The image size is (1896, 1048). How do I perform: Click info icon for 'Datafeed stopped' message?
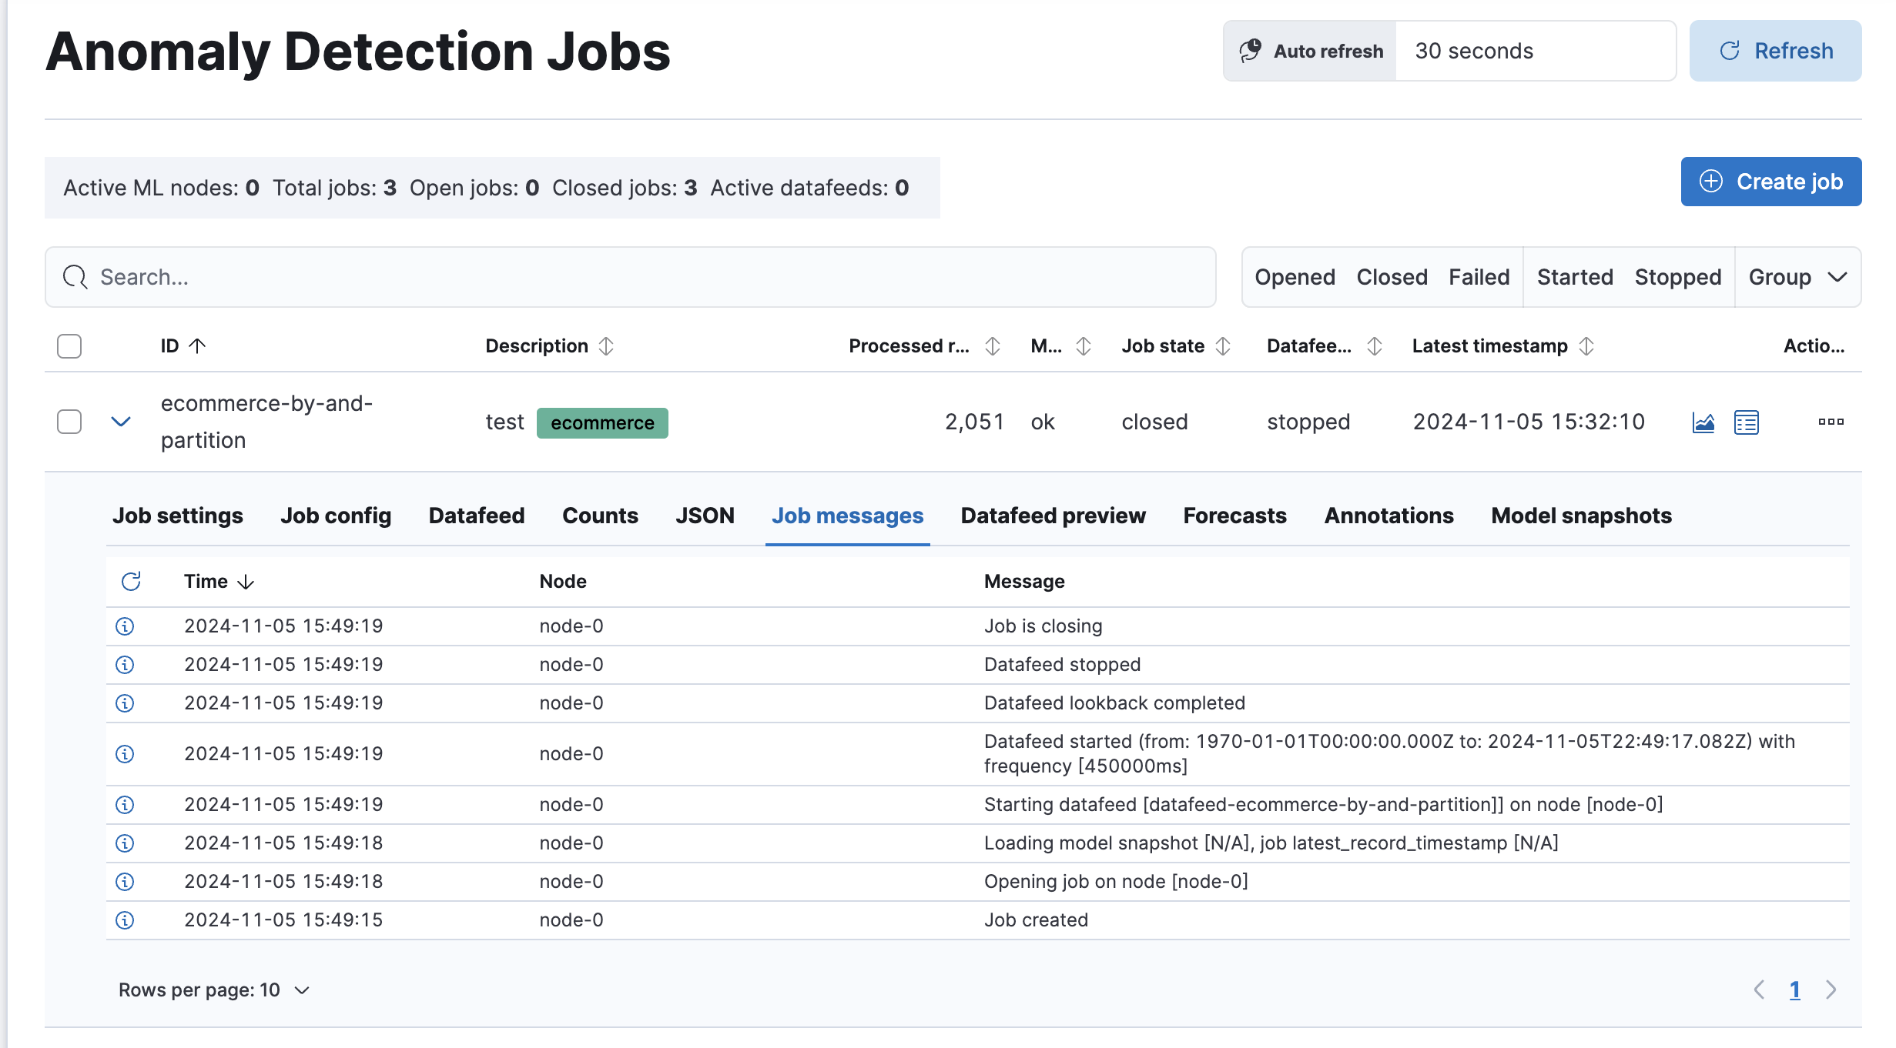(125, 665)
